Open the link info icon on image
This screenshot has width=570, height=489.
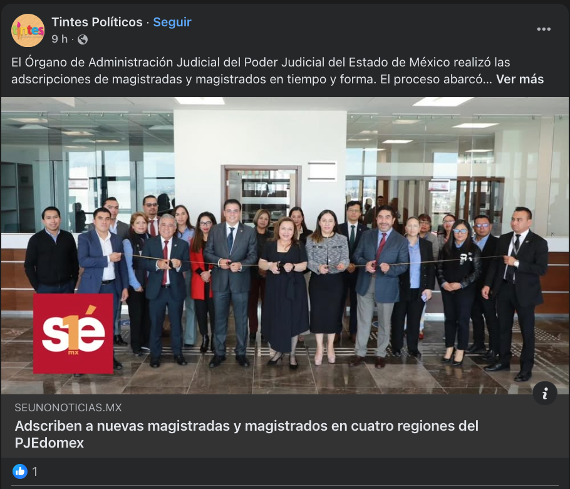[x=544, y=393]
